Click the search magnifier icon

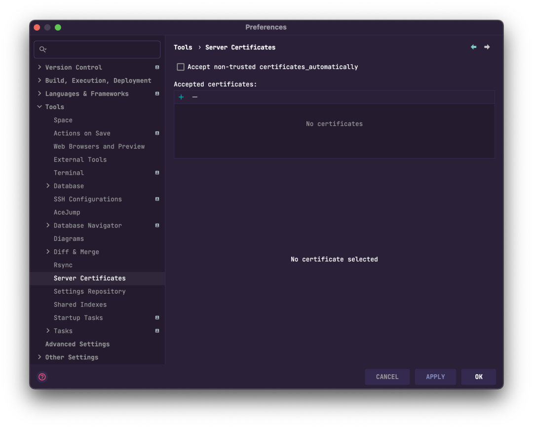pyautogui.click(x=42, y=49)
